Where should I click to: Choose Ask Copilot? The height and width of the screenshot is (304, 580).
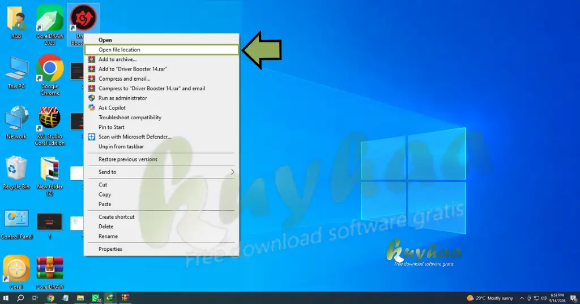pos(161,108)
